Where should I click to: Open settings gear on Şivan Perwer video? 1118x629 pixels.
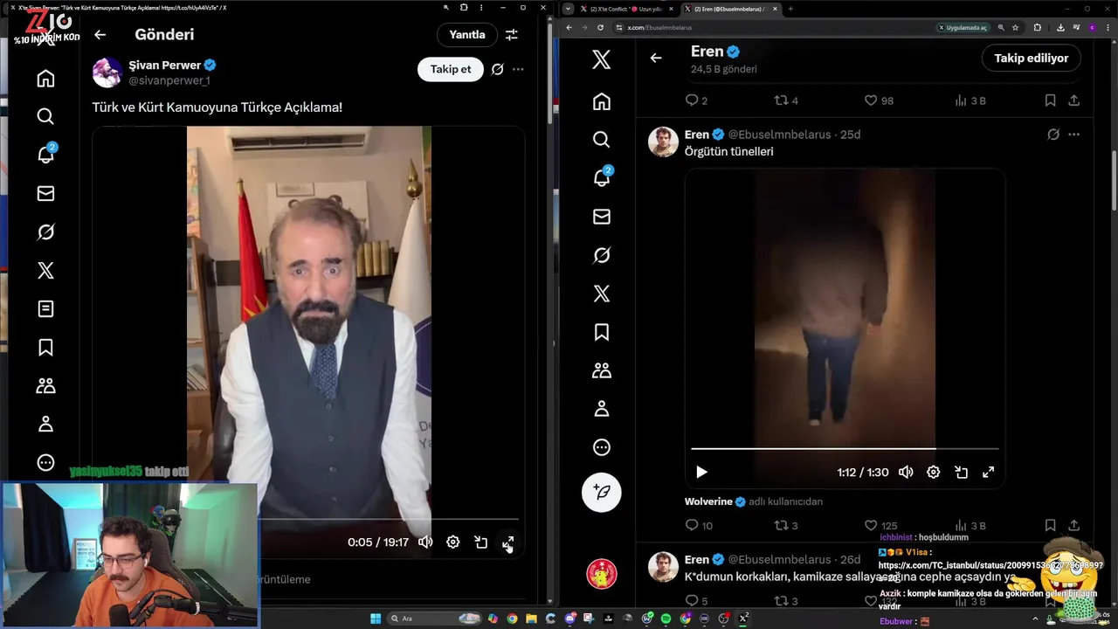click(452, 542)
